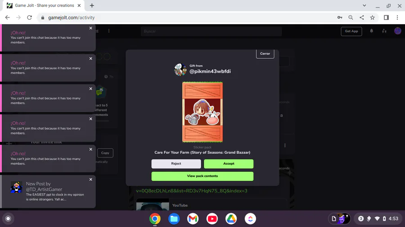Open the Files app on shelf
Screen dimensions: 405x227
pyautogui.click(x=174, y=218)
